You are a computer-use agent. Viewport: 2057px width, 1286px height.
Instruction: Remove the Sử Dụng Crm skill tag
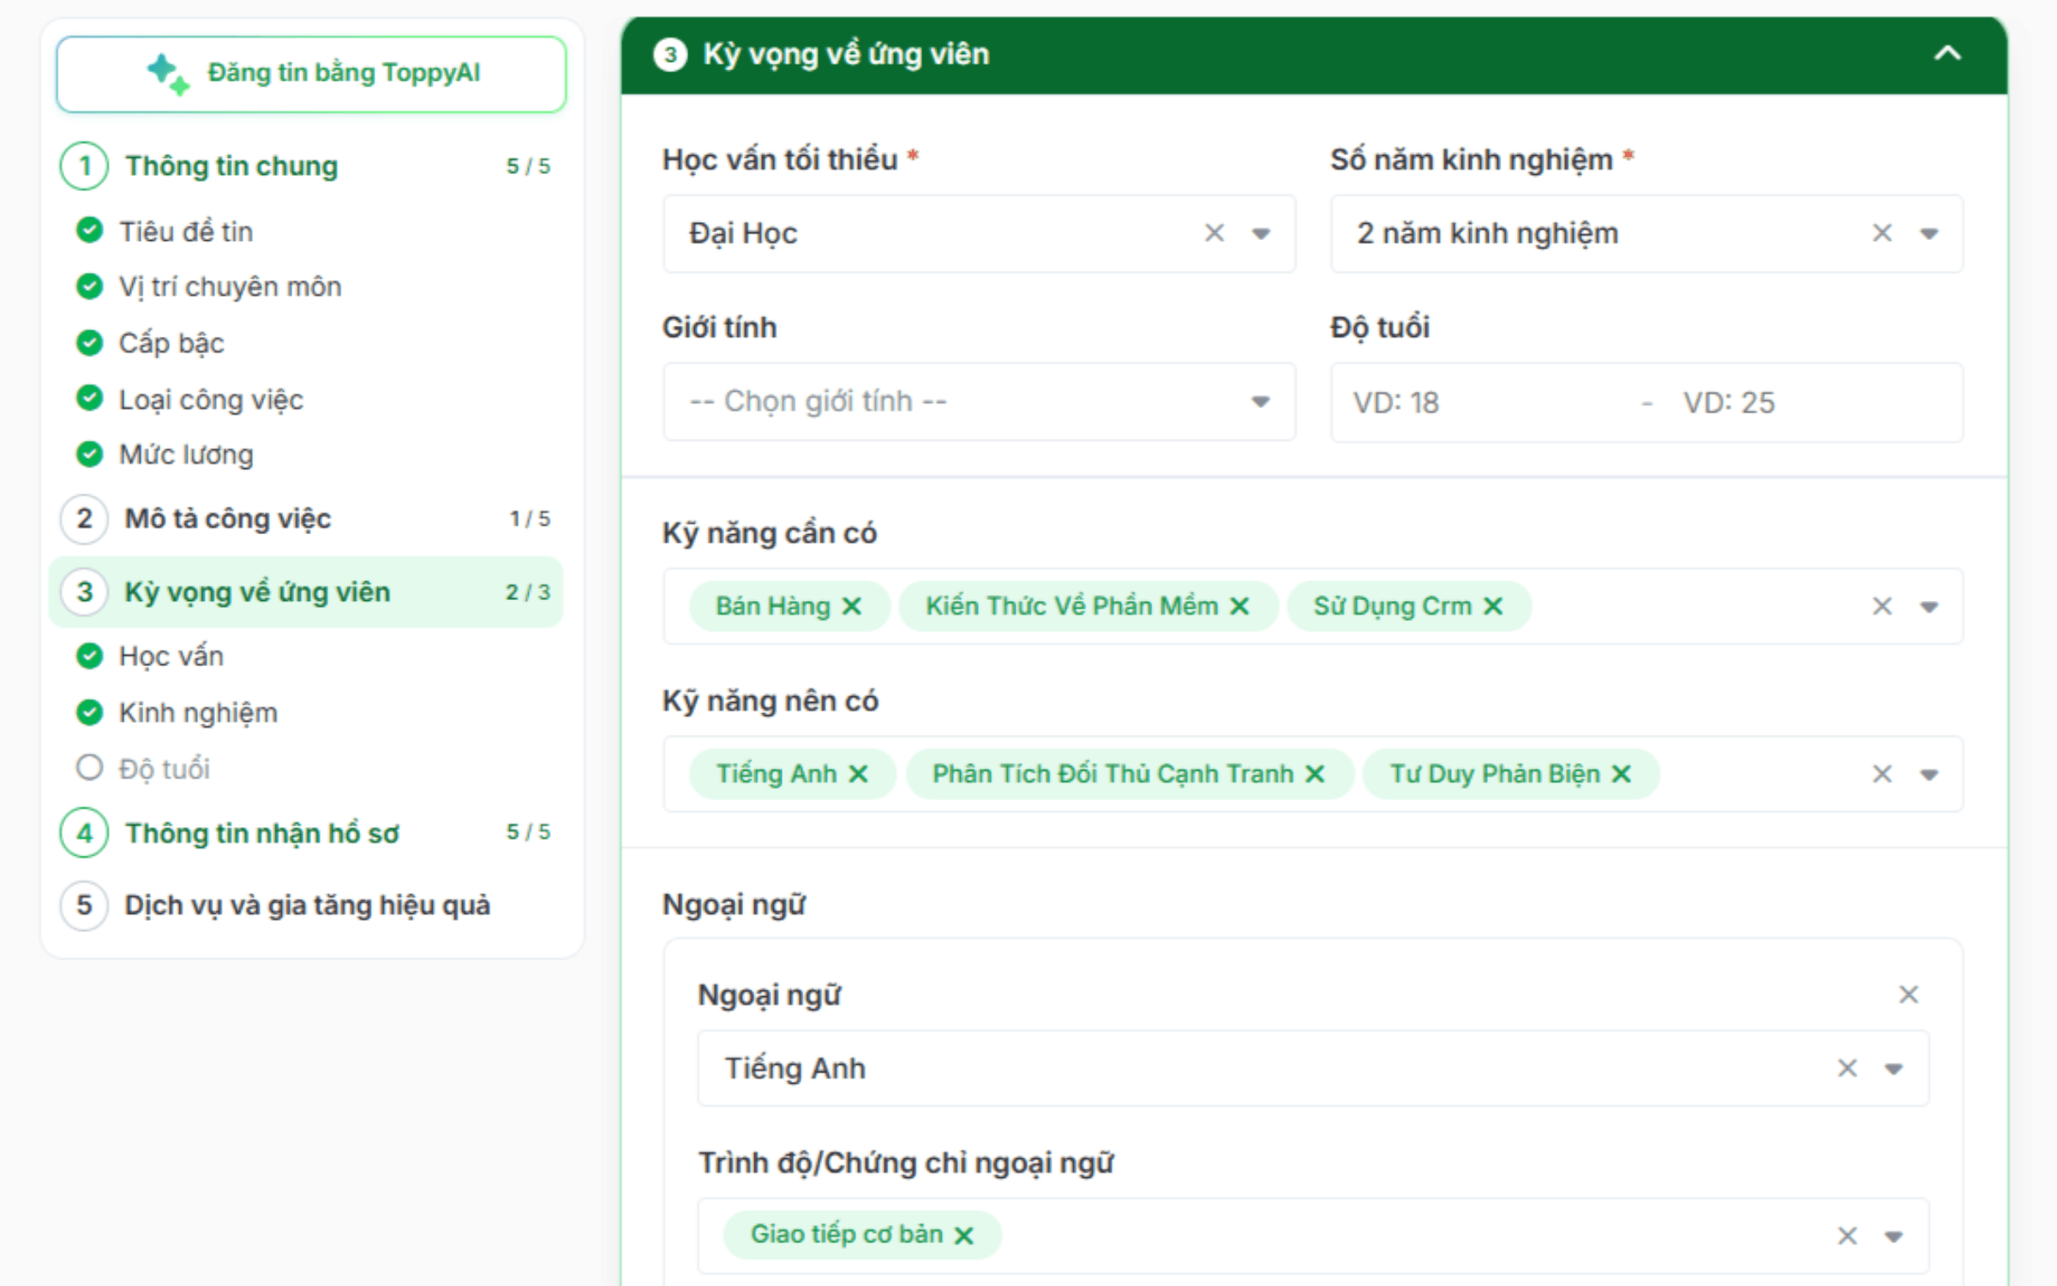(1493, 607)
